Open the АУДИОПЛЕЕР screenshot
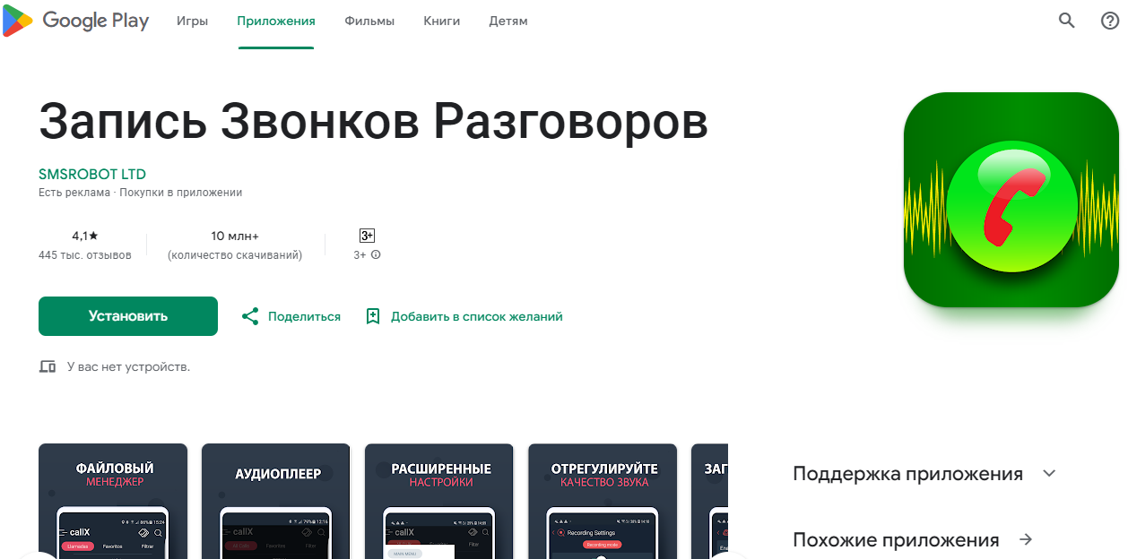 coord(275,502)
